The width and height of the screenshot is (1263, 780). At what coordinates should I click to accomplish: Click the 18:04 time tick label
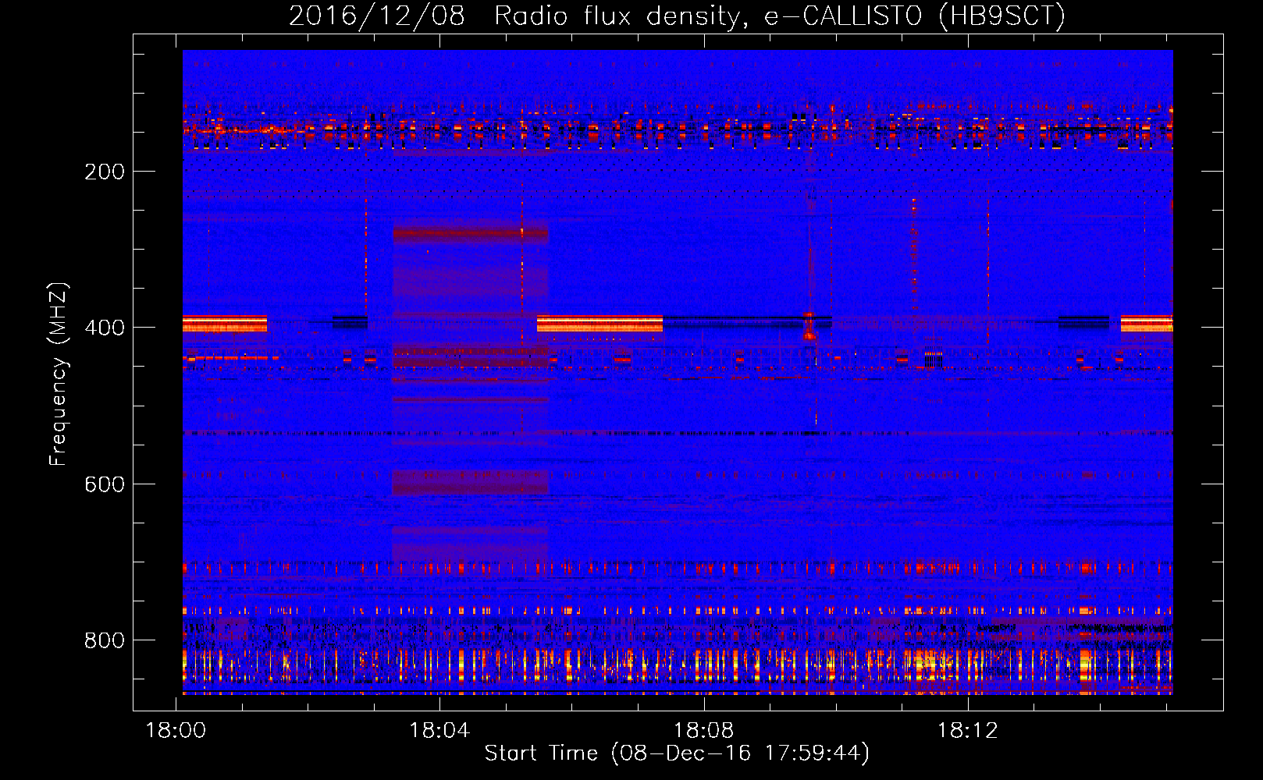tap(439, 731)
